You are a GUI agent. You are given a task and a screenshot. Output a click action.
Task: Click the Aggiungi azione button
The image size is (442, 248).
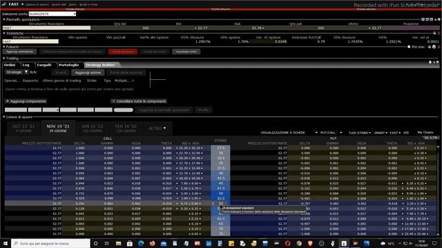pos(88,72)
